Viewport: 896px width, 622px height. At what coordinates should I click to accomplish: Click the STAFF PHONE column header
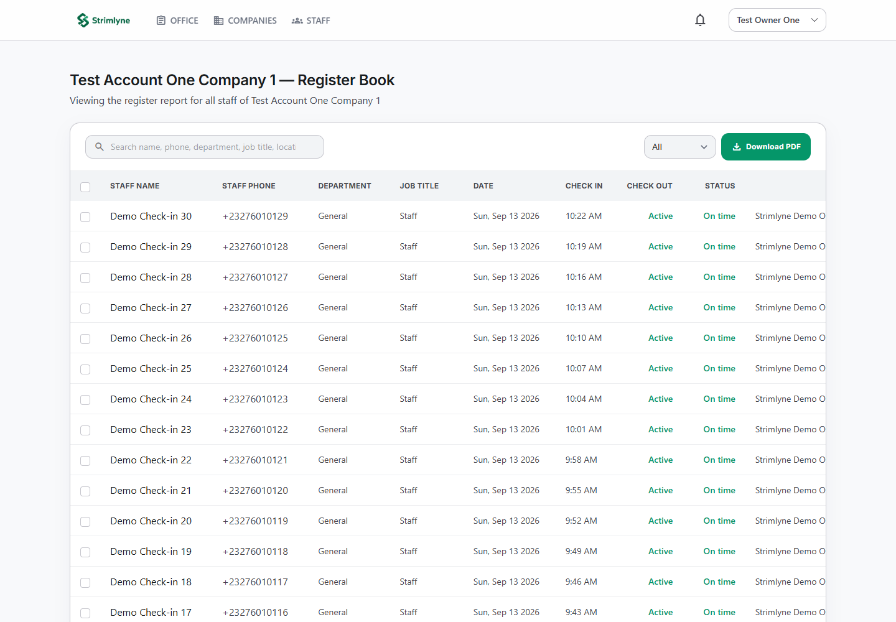(x=249, y=186)
